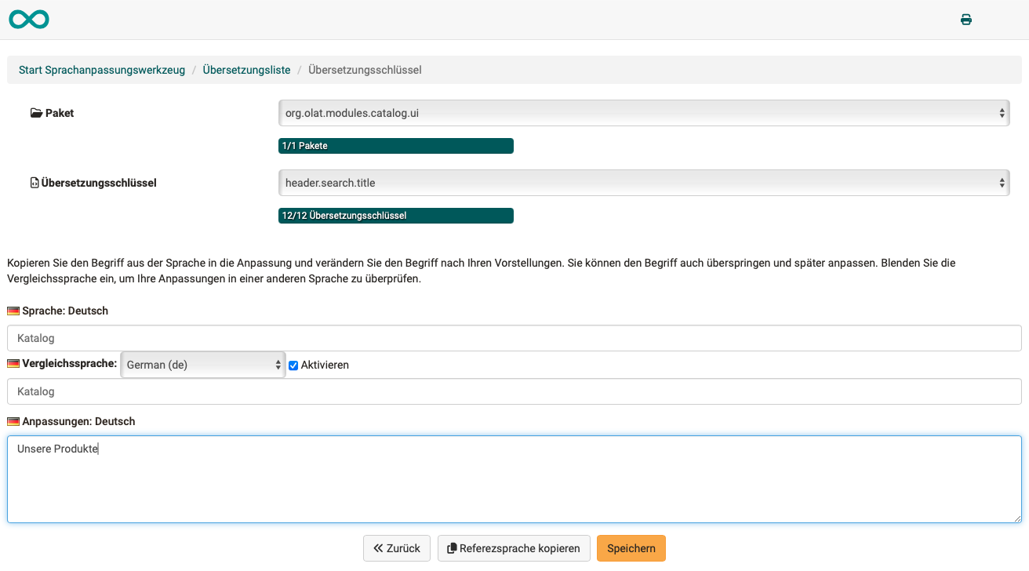Screen dimensions: 1029x571
Task: Open the Vergleichssprache language selector
Action: [202, 364]
